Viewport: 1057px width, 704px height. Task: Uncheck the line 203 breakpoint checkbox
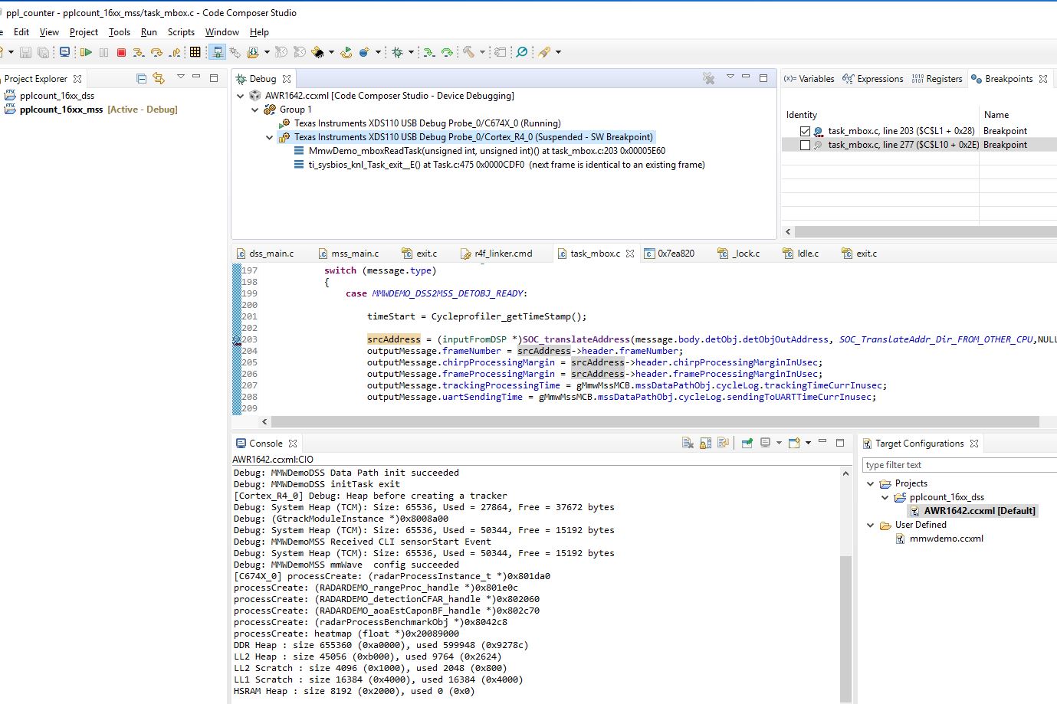click(x=805, y=131)
